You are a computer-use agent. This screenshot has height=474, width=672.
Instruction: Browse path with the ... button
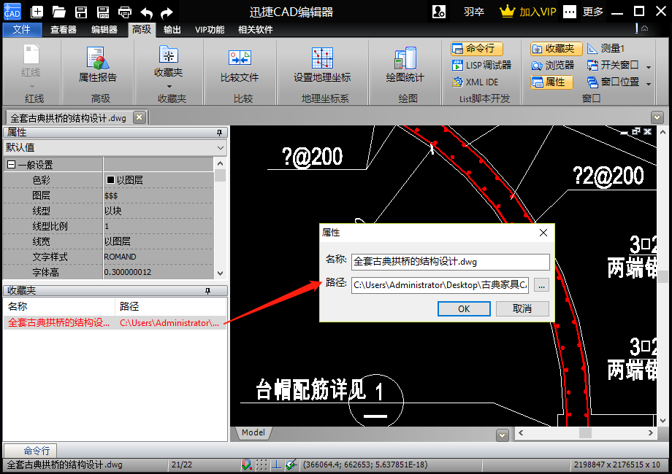(542, 285)
